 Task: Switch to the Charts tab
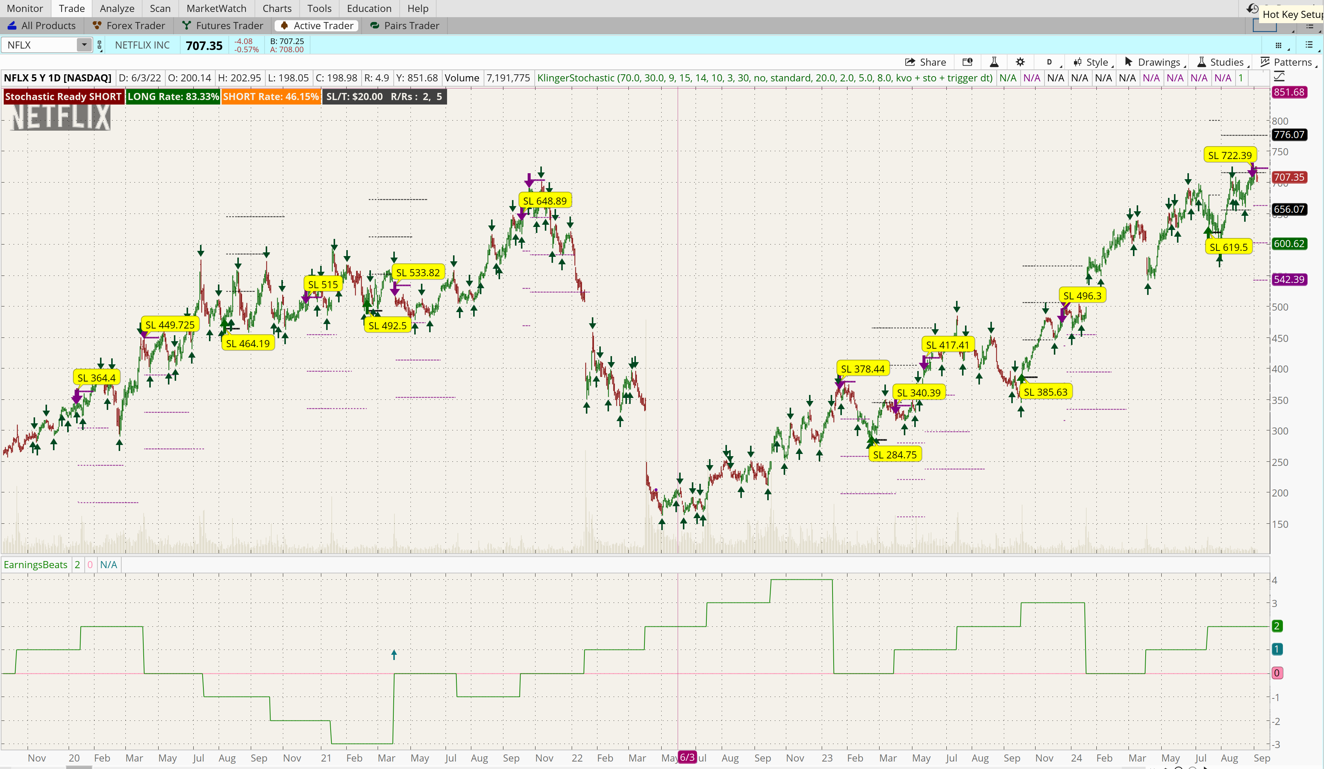pyautogui.click(x=277, y=9)
